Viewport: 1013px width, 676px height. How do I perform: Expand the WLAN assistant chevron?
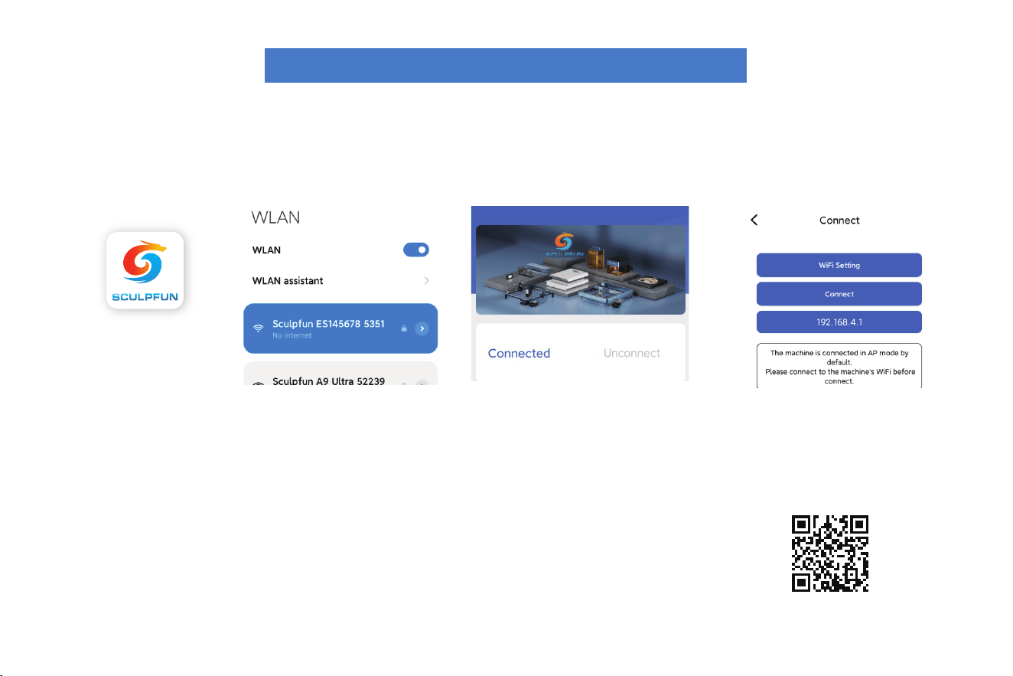pyautogui.click(x=426, y=281)
